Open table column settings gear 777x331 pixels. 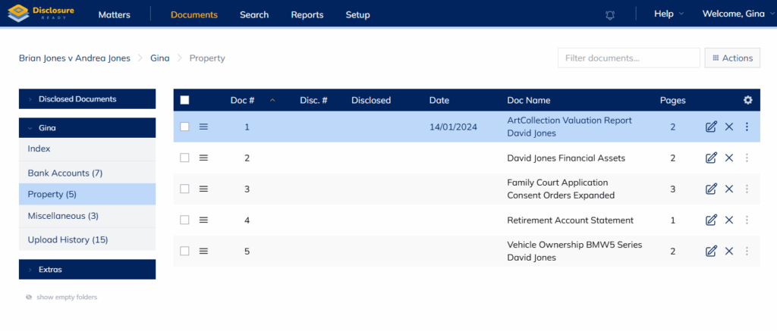pos(747,100)
